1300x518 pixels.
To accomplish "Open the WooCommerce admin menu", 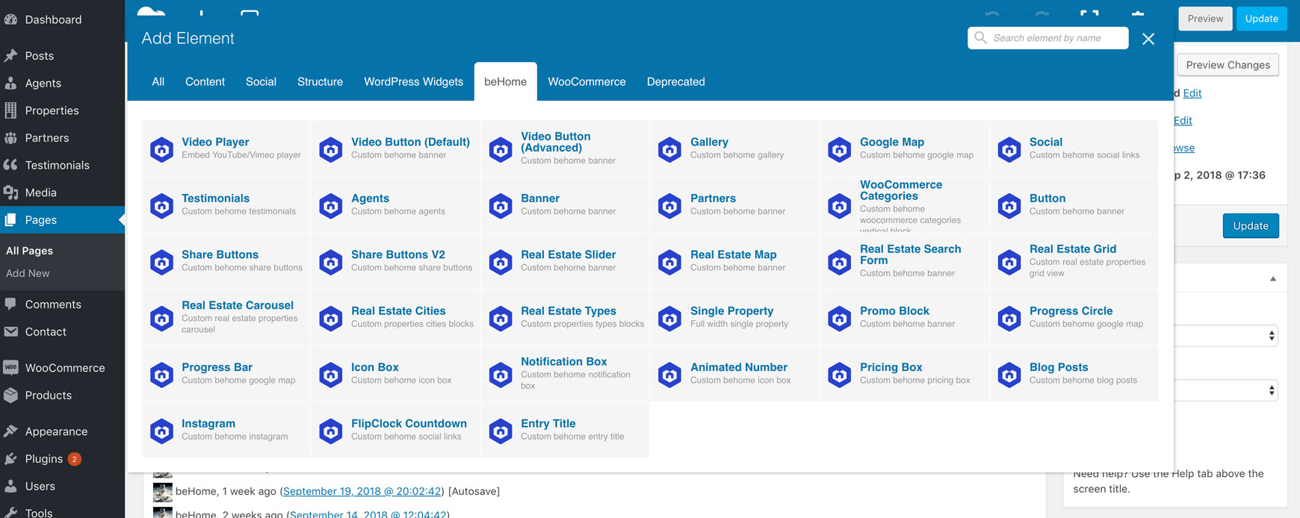I will click(x=63, y=368).
